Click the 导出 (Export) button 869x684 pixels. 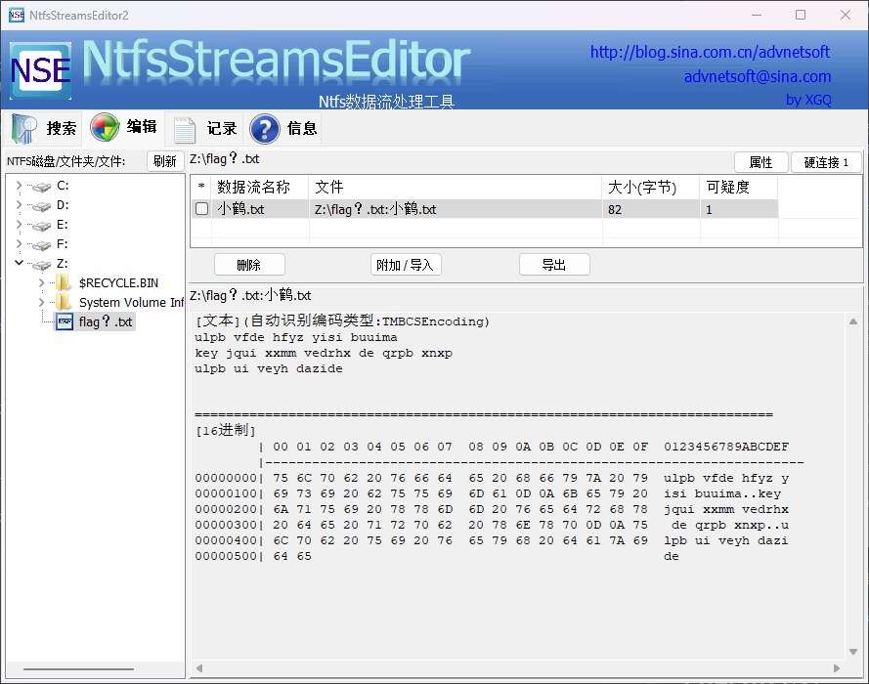[554, 265]
